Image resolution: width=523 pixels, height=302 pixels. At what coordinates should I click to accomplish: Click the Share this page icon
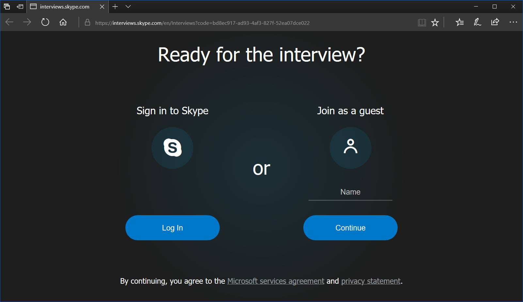495,22
